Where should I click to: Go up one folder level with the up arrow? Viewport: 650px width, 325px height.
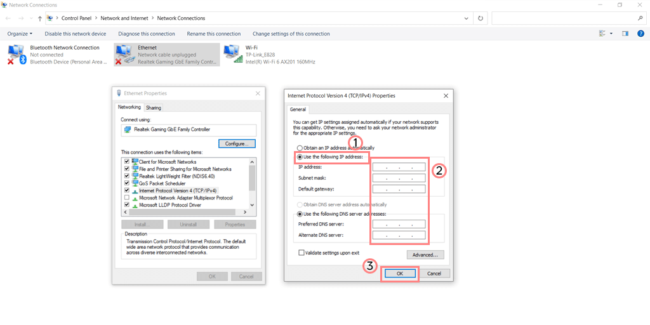pos(39,18)
